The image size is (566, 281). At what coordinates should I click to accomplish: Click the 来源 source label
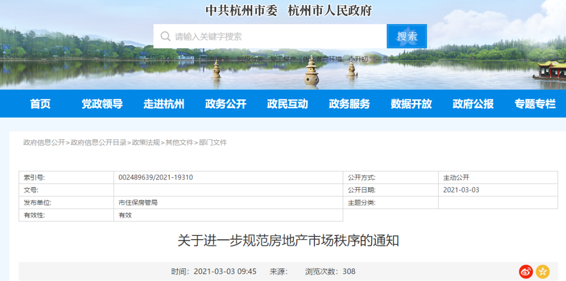pos(278,271)
